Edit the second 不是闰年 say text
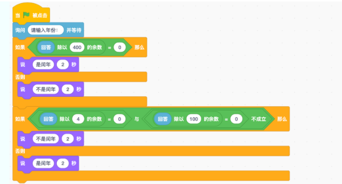This screenshot has width=342, height=184. tap(46, 139)
